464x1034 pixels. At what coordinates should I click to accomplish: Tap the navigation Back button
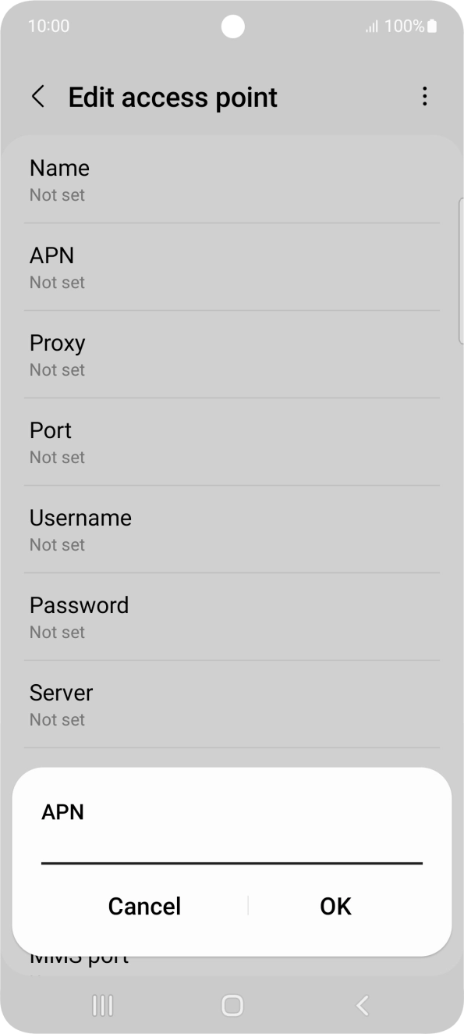pyautogui.click(x=361, y=1007)
